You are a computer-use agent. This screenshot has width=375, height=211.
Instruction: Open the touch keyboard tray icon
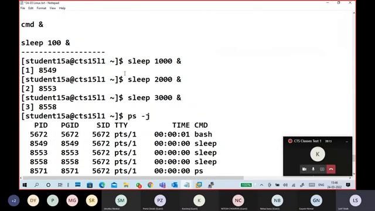tap(312, 185)
